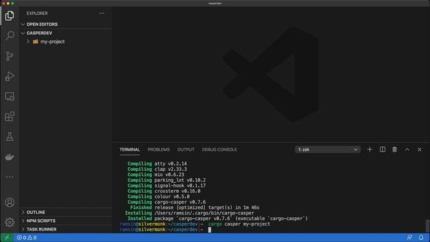
Task: Collapse the Open Editors section
Action: click(66, 24)
